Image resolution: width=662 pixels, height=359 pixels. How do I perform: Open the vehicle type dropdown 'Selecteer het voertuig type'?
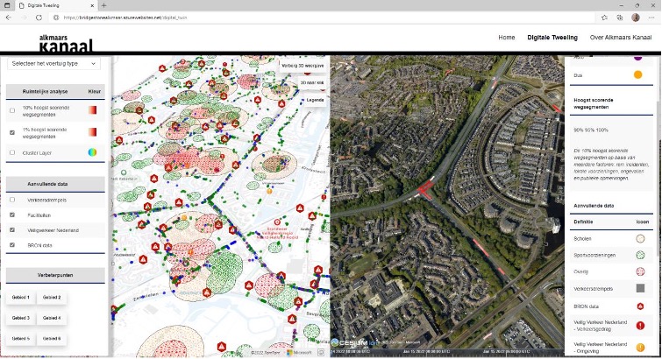[53, 64]
